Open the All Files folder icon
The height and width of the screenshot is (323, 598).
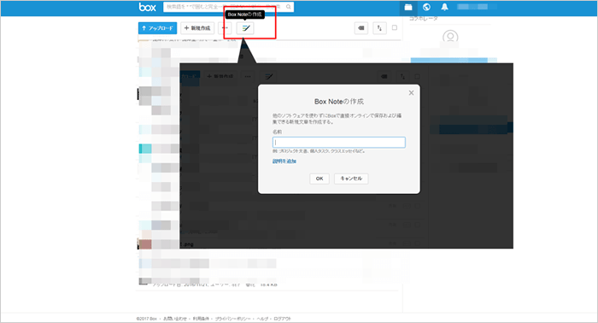(x=408, y=7)
